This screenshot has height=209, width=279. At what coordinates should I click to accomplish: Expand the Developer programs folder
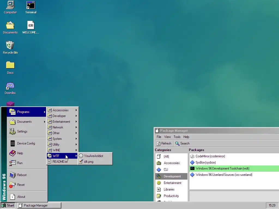62,116
